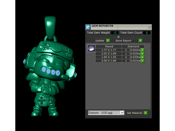The width and height of the screenshot is (175, 131).
Task: Click the GEM REPORTER title text
Action: pos(102,26)
